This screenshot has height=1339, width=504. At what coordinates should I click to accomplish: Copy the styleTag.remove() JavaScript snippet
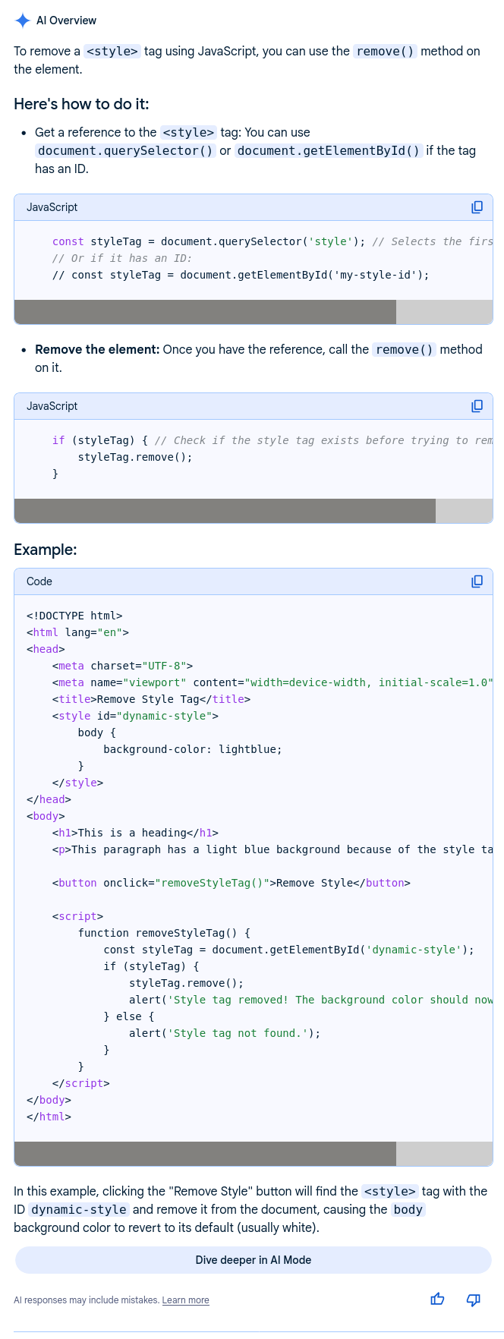point(477,406)
